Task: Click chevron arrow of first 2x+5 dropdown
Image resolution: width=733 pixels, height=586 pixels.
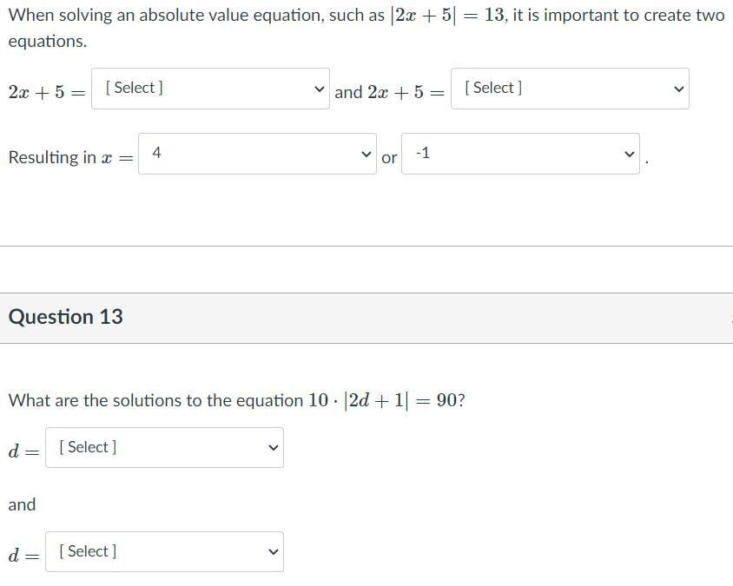Action: pyautogui.click(x=320, y=89)
